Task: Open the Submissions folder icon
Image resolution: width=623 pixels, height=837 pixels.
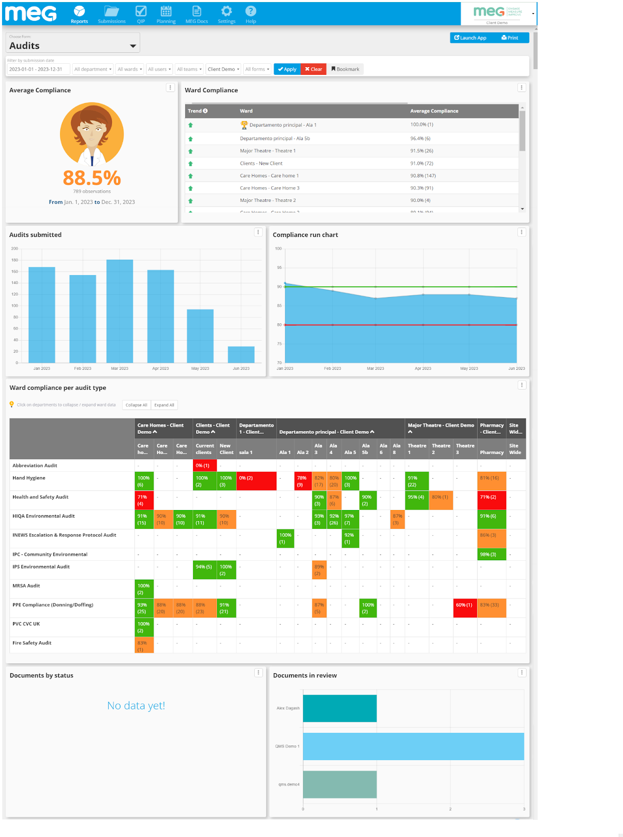Action: 111,11
